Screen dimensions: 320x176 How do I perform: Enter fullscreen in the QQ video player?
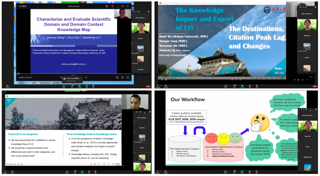tap(128, 77)
